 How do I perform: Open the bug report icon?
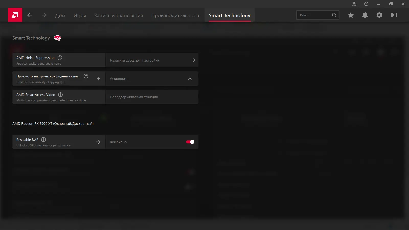[x=354, y=4]
